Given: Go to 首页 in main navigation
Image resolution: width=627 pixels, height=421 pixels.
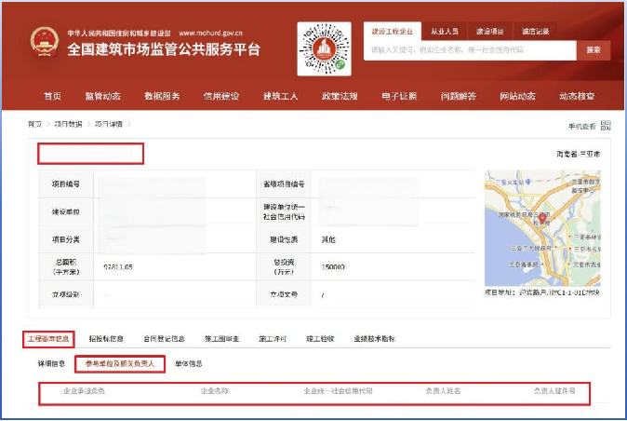Looking at the screenshot, I should tap(52, 96).
